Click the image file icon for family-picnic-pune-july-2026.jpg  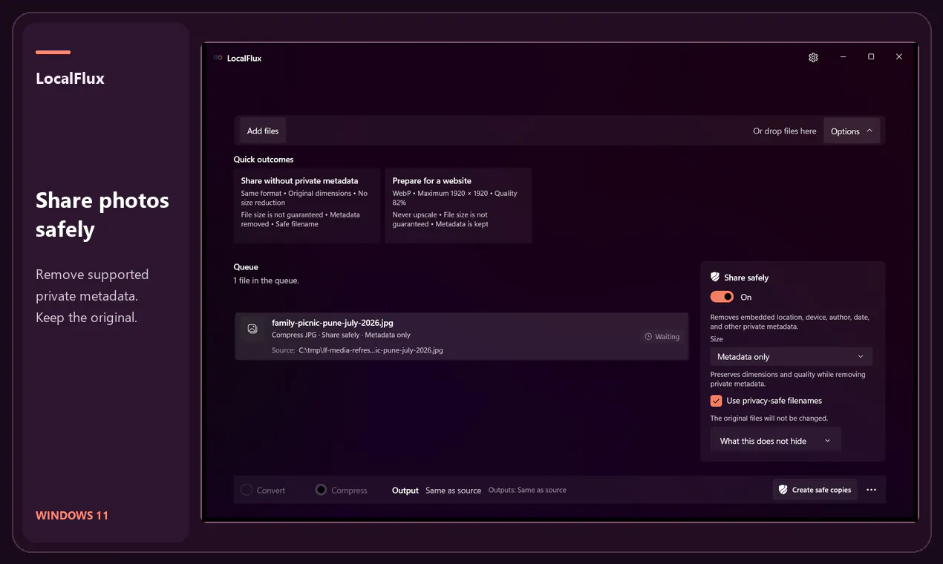(252, 328)
